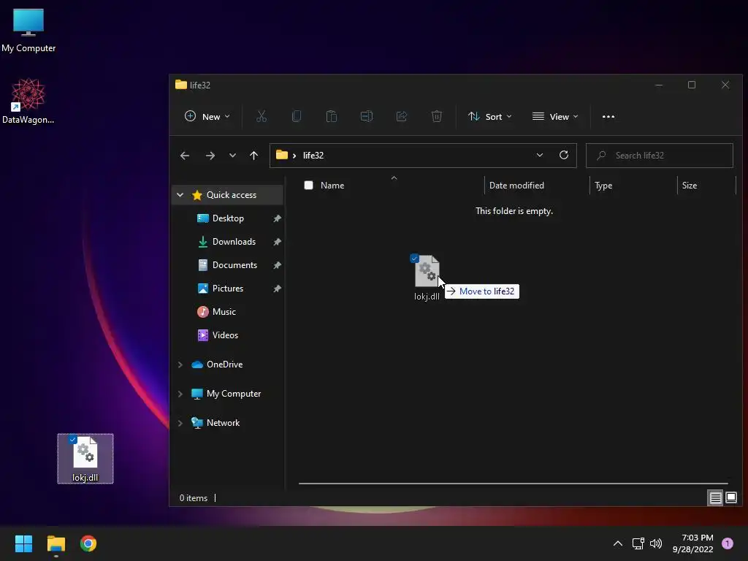Go up one folder level arrow
748x561 pixels.
[253, 156]
